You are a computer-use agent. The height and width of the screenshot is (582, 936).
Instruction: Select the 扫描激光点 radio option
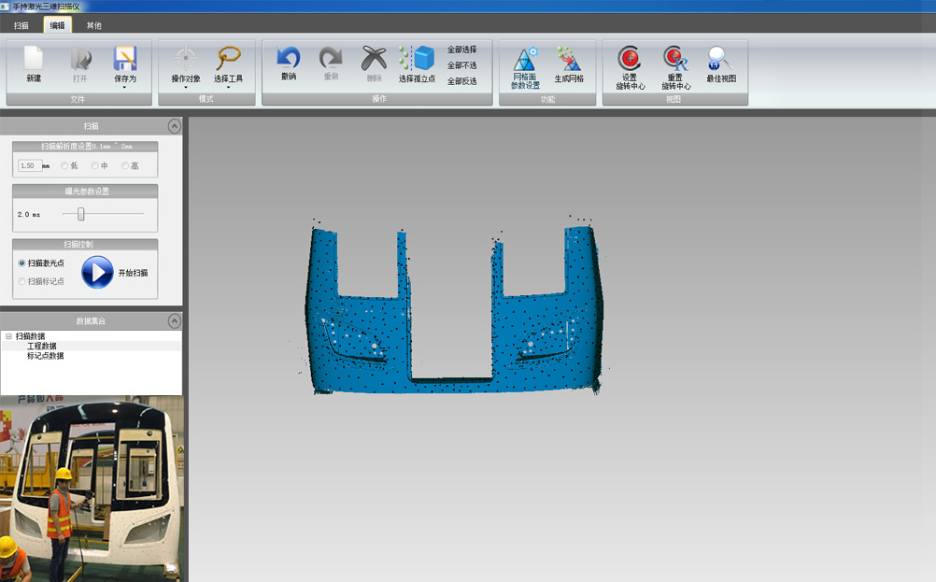click(22, 263)
